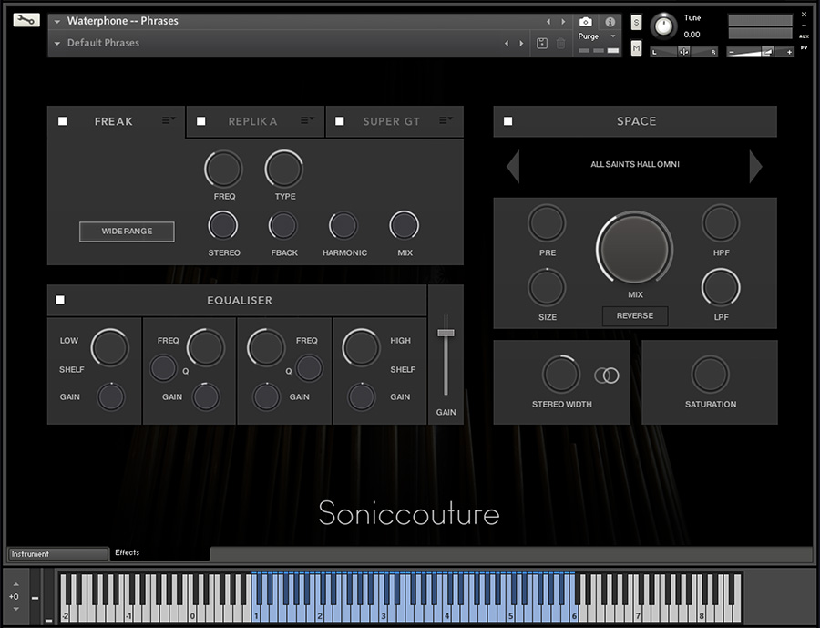Screen dimensions: 820x628
Task: Click the HARMONIC knob
Action: [x=343, y=225]
